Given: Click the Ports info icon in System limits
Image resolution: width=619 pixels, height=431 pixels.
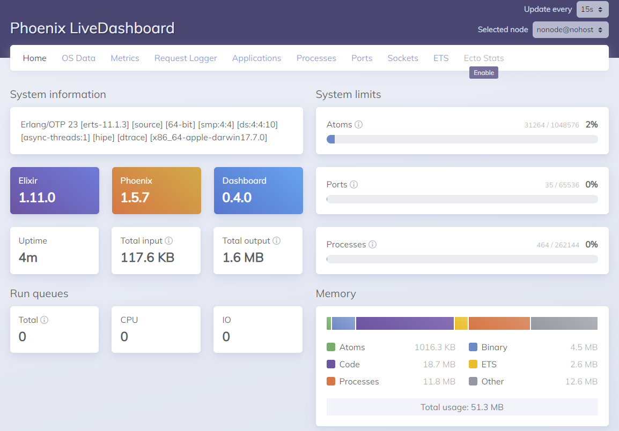Looking at the screenshot, I should (353, 184).
